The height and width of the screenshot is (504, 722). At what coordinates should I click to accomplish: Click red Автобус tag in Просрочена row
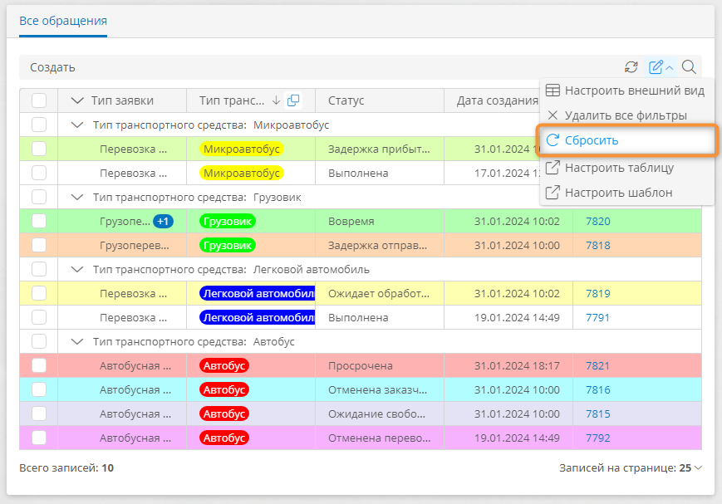(x=224, y=365)
